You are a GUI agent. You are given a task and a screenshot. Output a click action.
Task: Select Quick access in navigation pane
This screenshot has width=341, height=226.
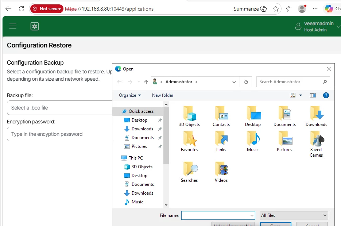click(141, 111)
